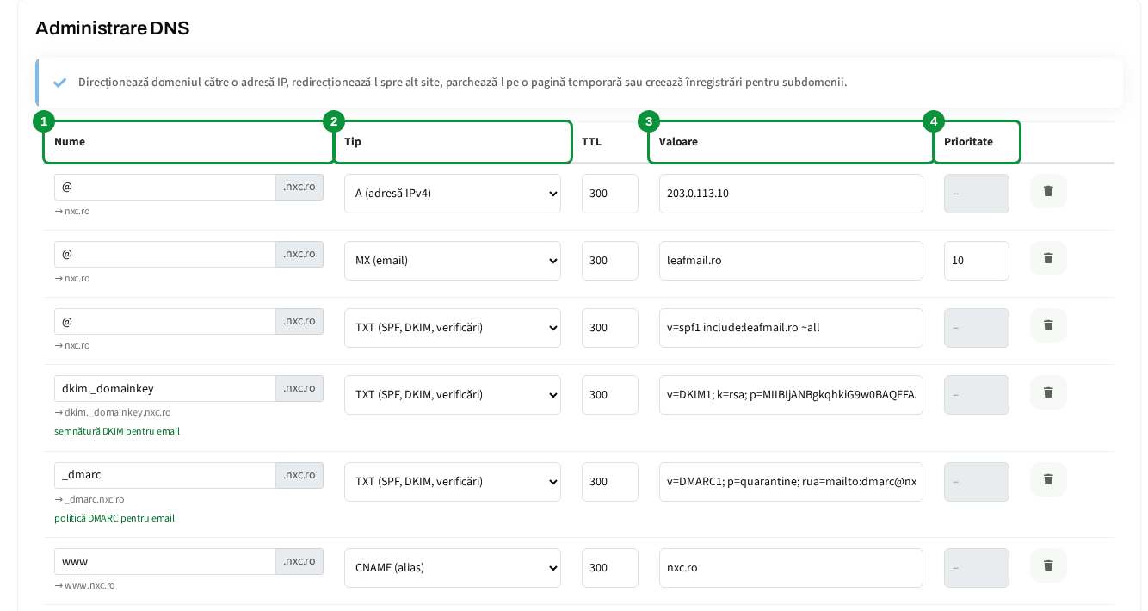Image resolution: width=1148 pixels, height=611 pixels.
Task: Click the 'Prioritate' column header
Action: click(x=968, y=142)
